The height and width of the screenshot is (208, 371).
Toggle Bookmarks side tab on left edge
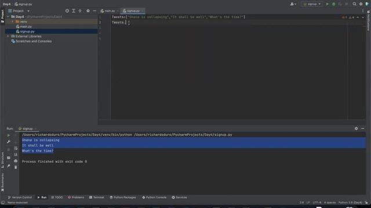[x=2, y=182]
